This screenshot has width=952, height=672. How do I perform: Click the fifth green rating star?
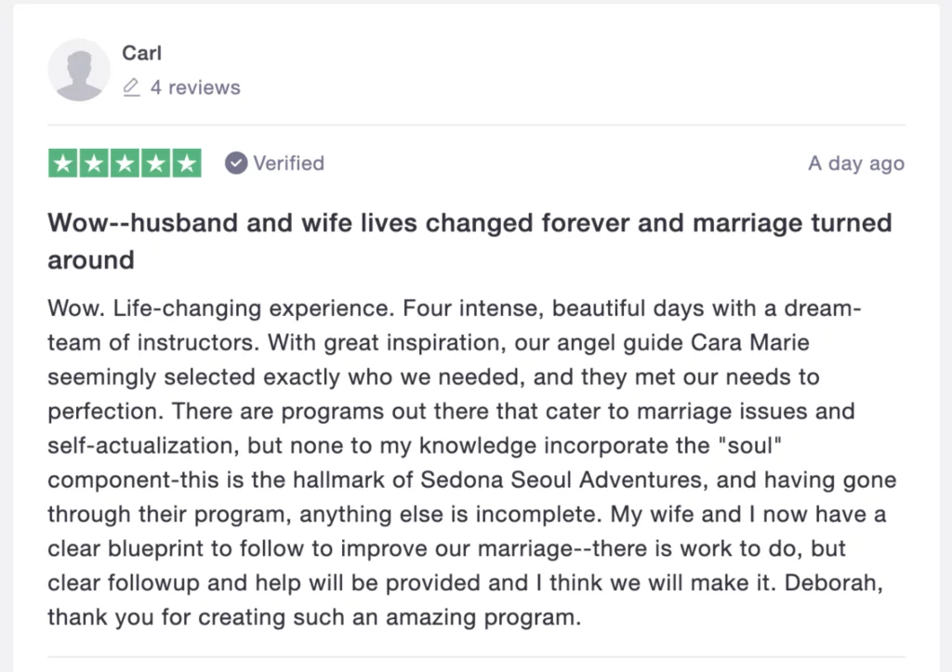click(x=187, y=164)
